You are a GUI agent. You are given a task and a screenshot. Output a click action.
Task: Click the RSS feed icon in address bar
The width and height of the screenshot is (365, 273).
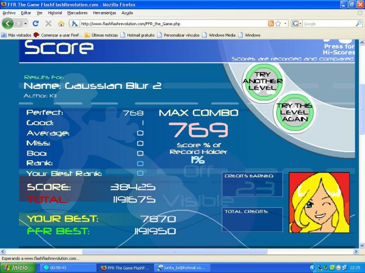[x=271, y=23]
